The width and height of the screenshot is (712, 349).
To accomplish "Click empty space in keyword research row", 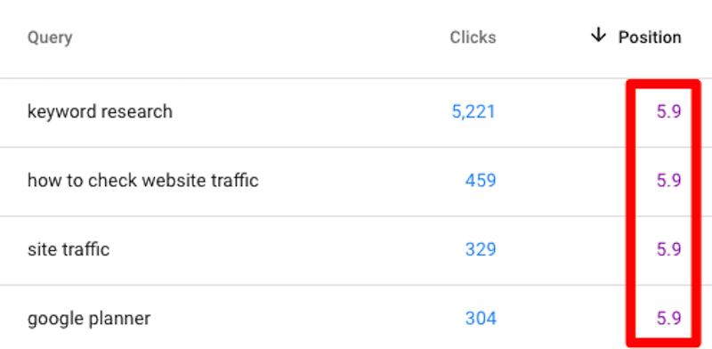I will pos(309,112).
